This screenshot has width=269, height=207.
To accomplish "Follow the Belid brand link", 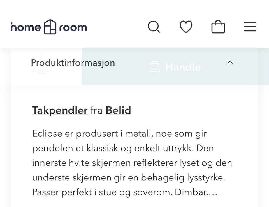I will click(118, 110).
